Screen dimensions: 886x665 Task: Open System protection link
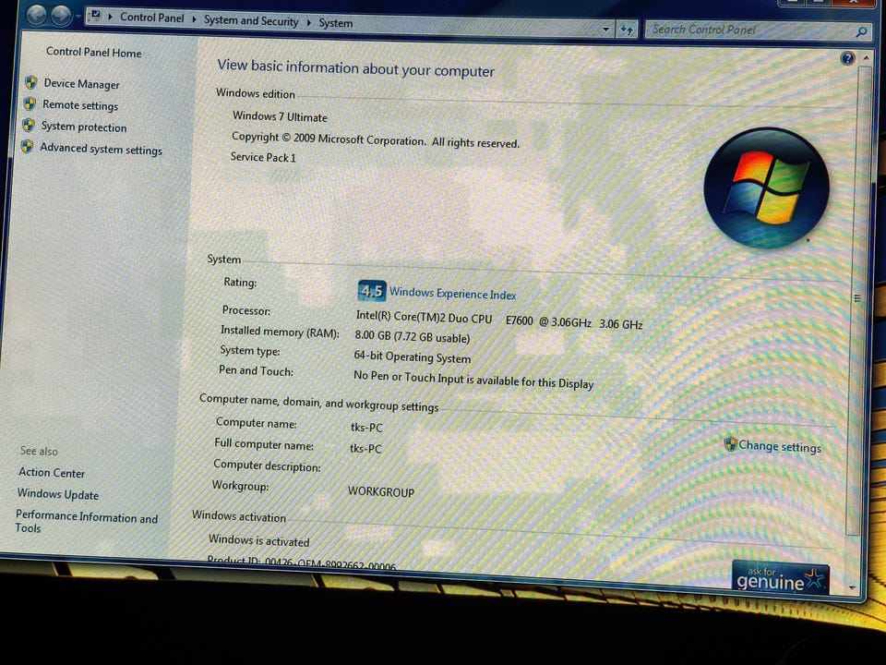84,127
